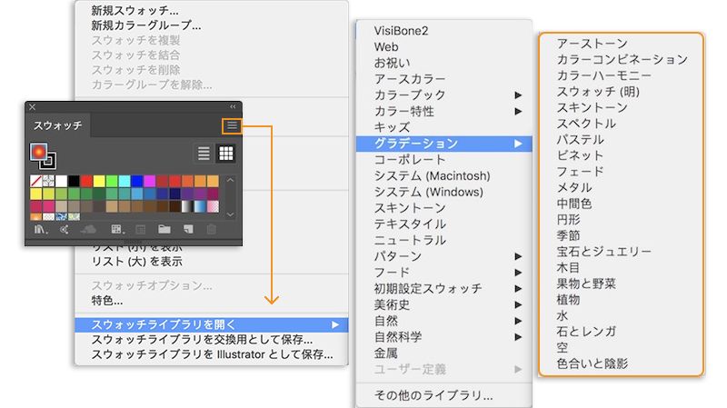The width and height of the screenshot is (727, 408).
Task: Select the black-and-white gradient swatch
Action: [x=187, y=206]
